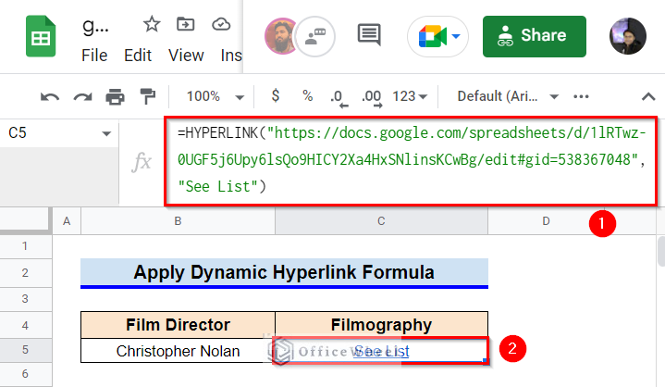Open the View menu
This screenshot has width=665, height=387.
click(186, 56)
